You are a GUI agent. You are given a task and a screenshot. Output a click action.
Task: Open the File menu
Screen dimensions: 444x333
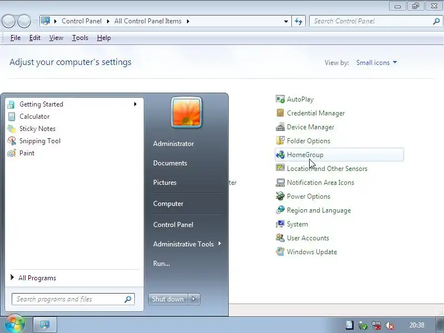[16, 38]
